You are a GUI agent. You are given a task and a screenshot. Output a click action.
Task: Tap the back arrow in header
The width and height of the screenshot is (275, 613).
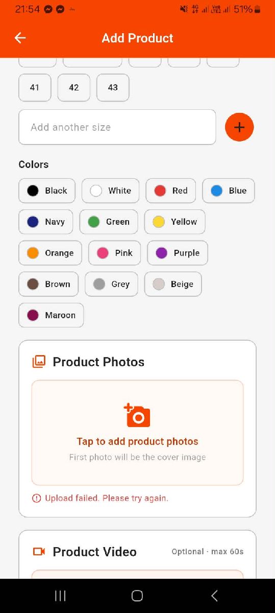[x=20, y=38]
